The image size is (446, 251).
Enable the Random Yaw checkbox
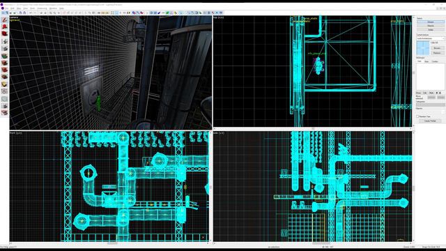pyautogui.click(x=418, y=116)
